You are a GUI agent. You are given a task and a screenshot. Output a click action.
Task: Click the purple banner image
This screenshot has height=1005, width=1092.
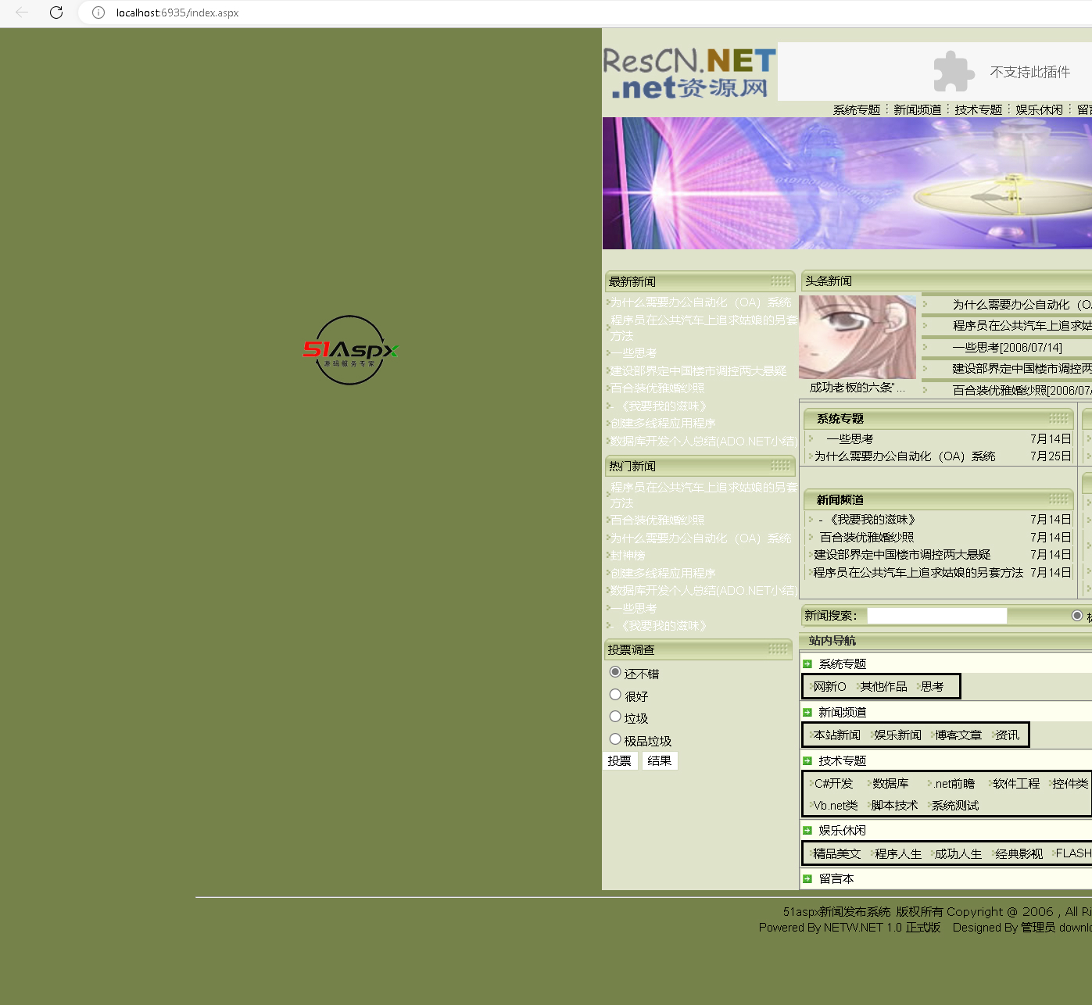pyautogui.click(x=847, y=184)
